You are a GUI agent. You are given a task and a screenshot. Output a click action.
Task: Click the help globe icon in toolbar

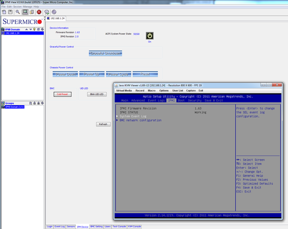tap(54, 12)
